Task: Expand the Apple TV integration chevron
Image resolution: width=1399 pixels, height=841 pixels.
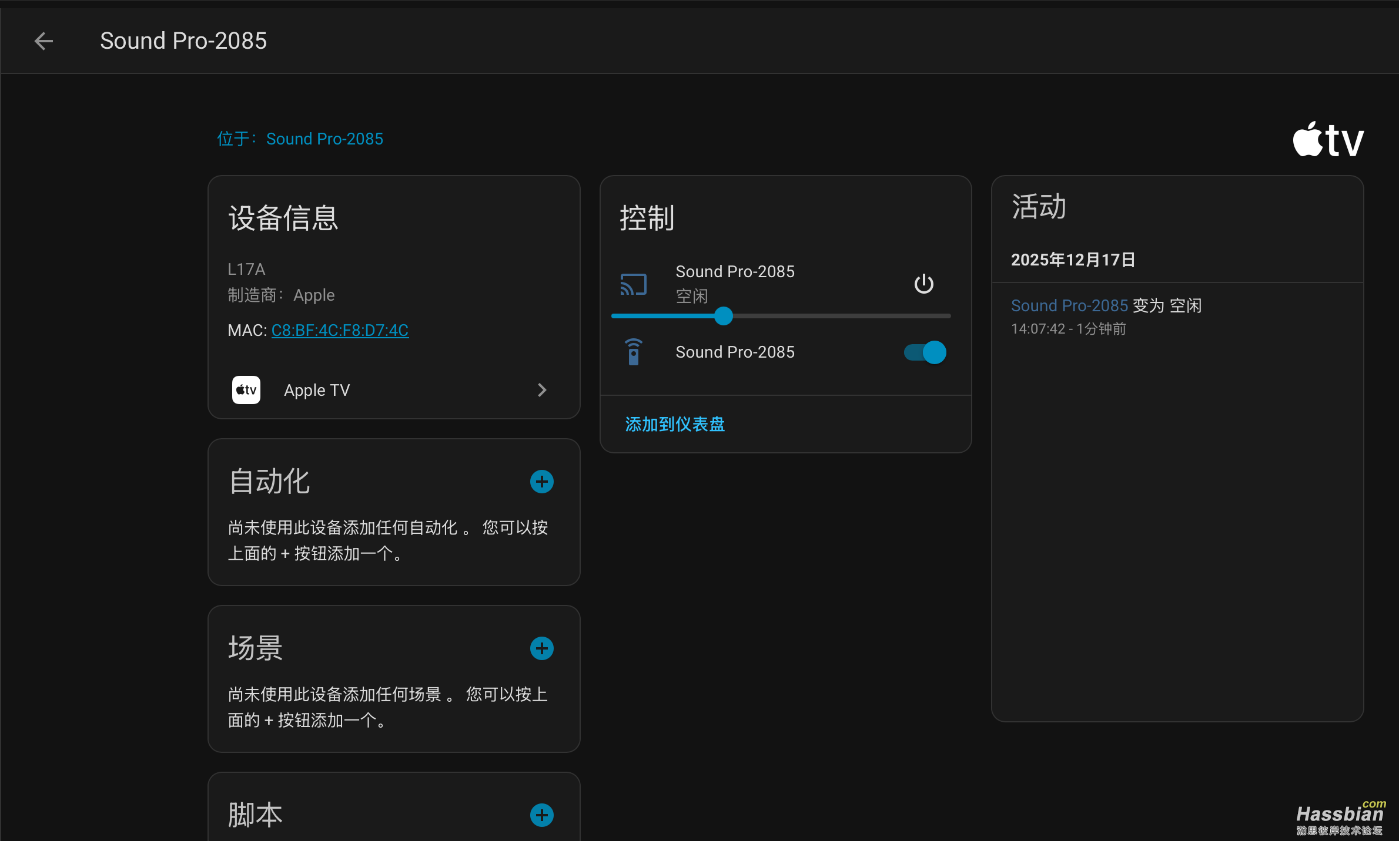Action: tap(542, 390)
